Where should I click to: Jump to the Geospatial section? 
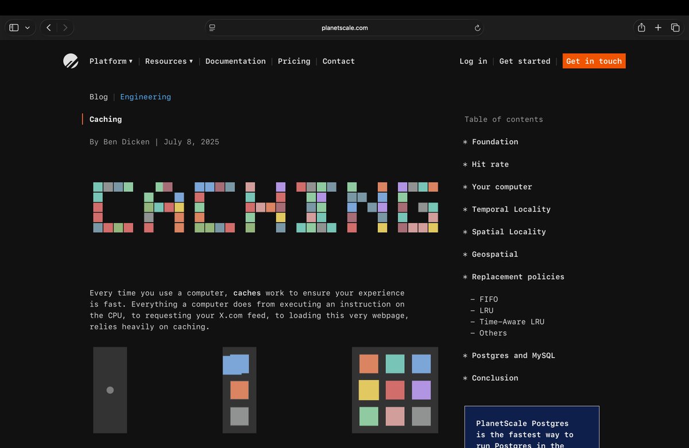tap(495, 254)
